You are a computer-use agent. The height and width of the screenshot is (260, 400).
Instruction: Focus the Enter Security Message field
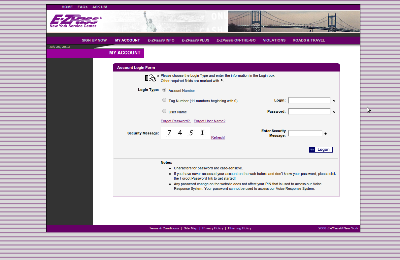pyautogui.click(x=305, y=133)
